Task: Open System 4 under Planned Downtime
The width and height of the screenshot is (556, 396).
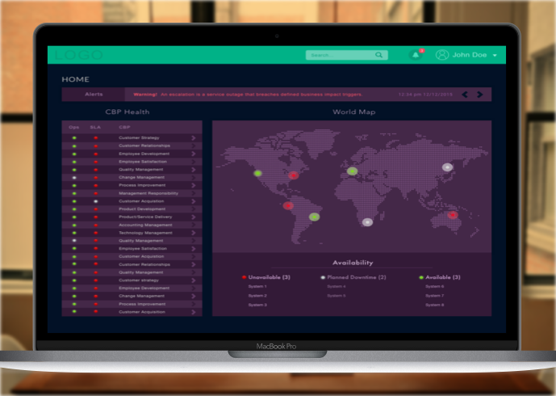Action: [x=337, y=286]
